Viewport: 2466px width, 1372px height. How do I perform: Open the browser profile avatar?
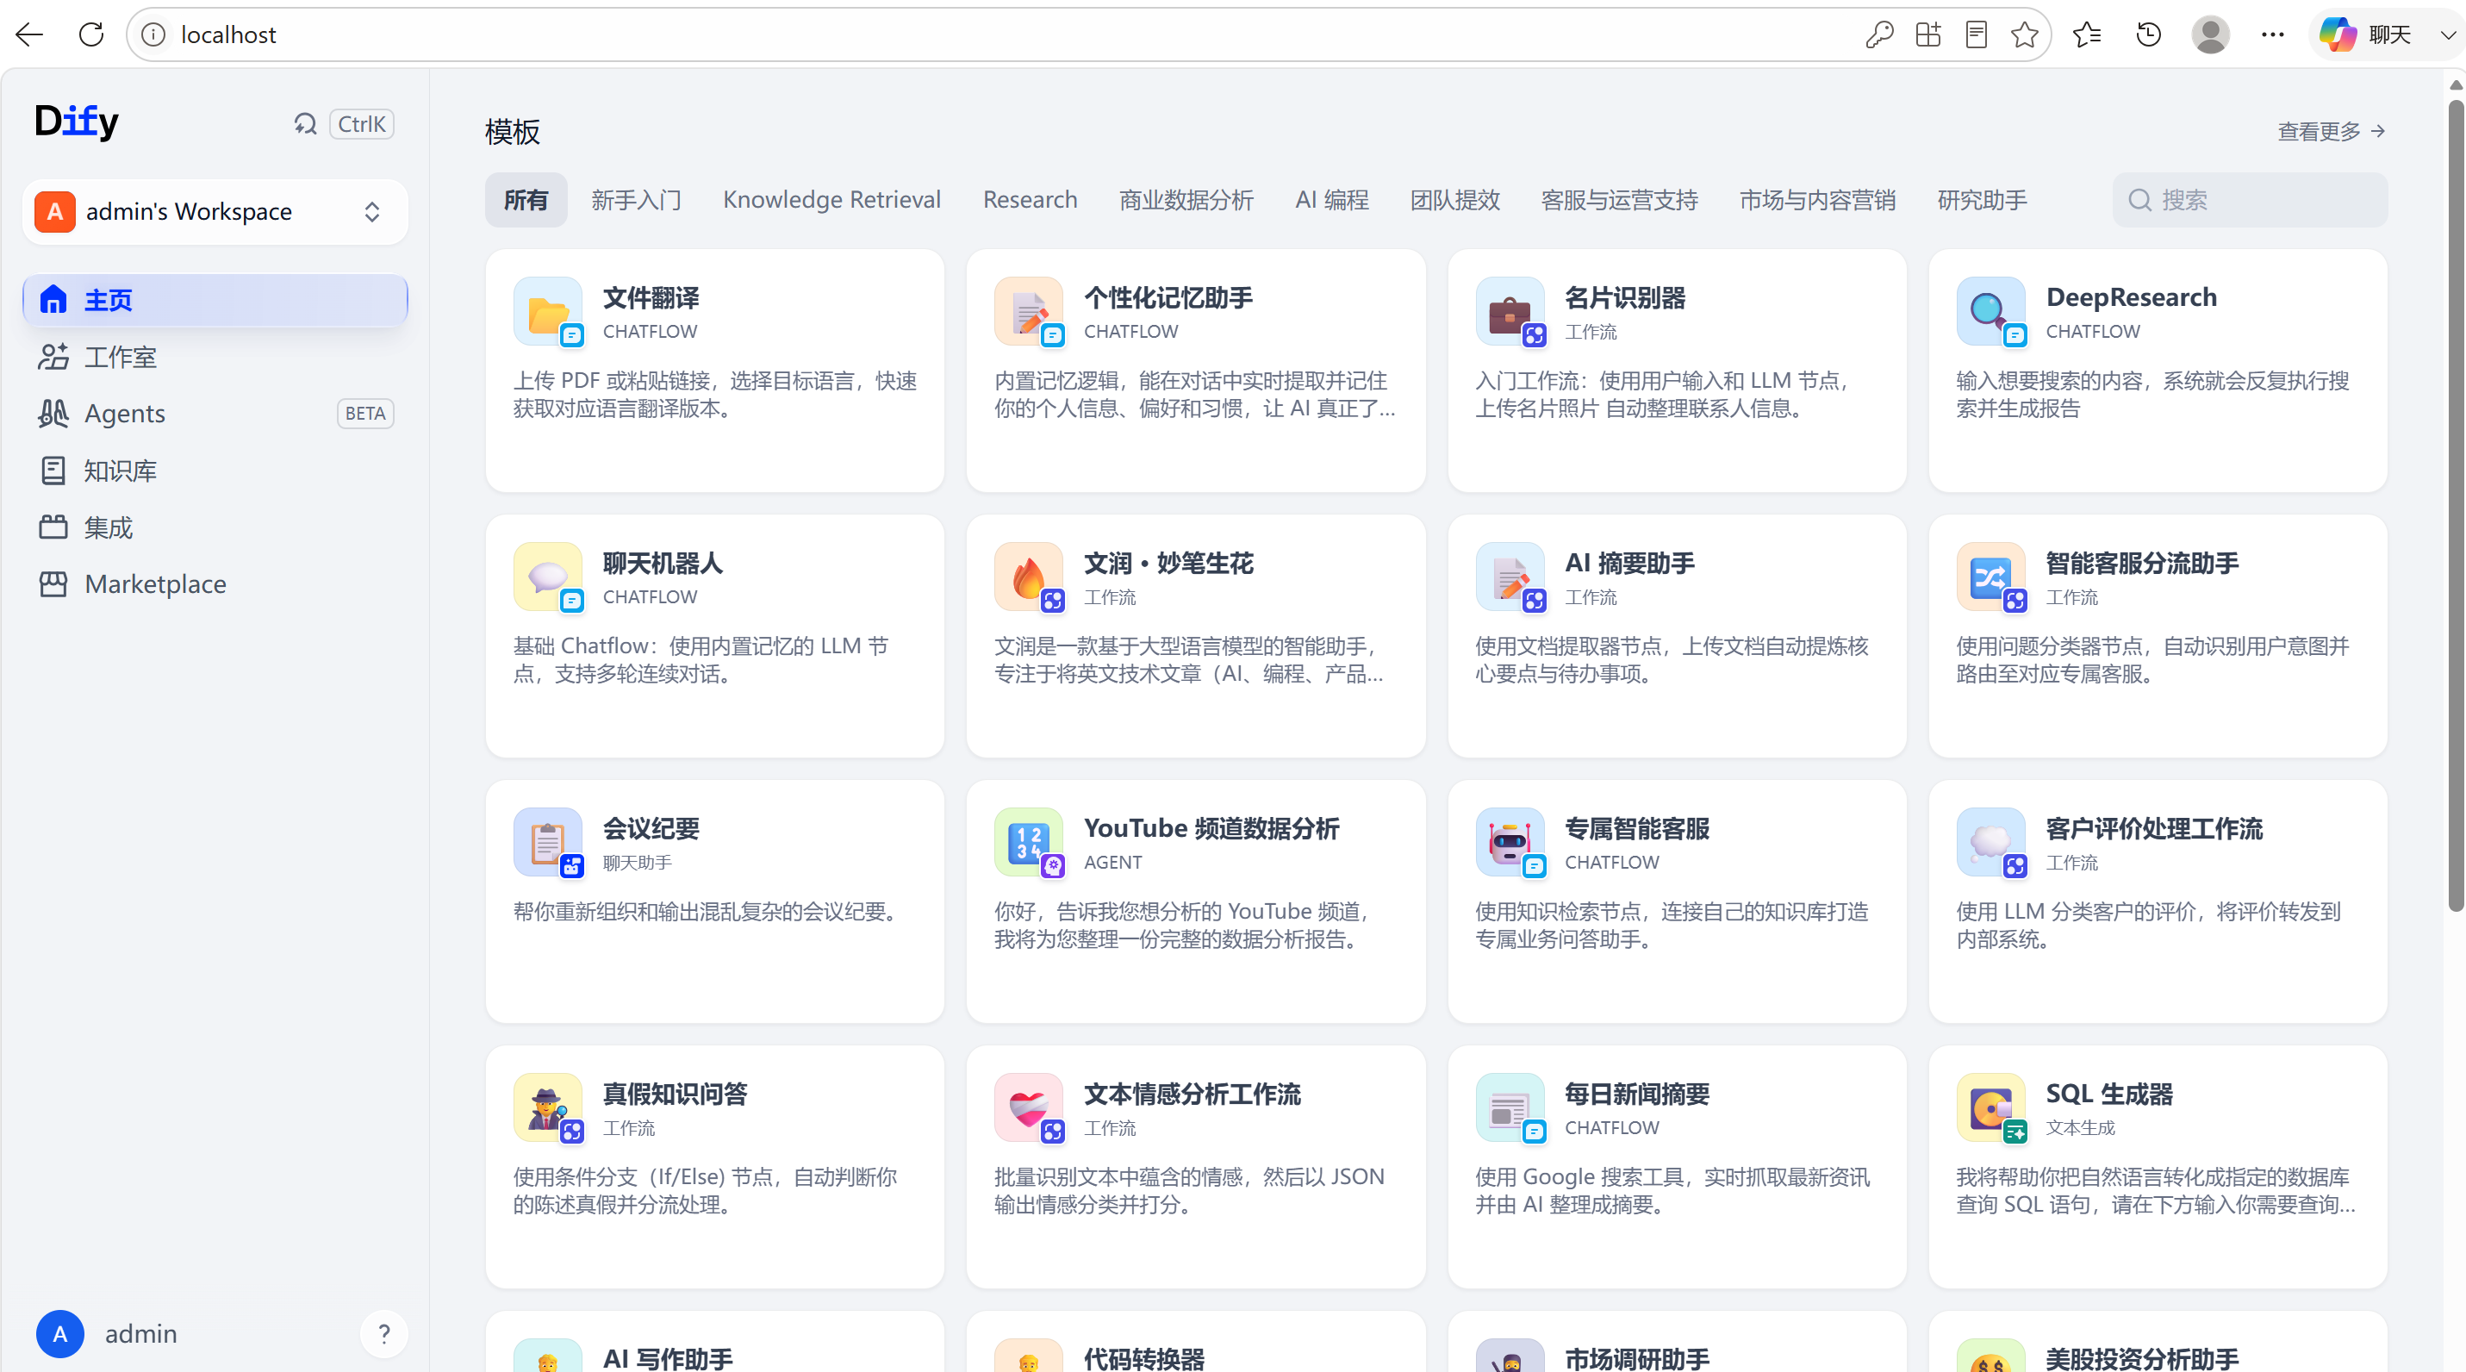click(2210, 34)
